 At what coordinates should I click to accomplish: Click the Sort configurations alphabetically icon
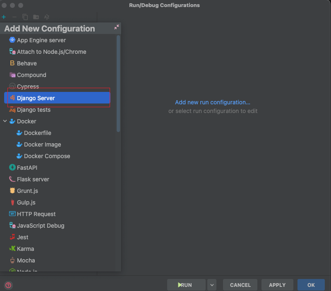click(47, 17)
